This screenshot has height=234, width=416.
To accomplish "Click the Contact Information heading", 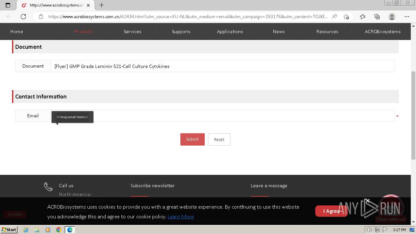I will click(41, 97).
